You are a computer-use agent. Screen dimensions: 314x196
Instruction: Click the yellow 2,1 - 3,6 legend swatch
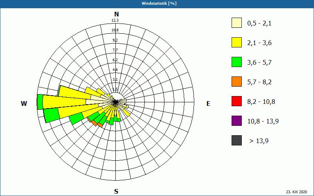click(x=237, y=42)
